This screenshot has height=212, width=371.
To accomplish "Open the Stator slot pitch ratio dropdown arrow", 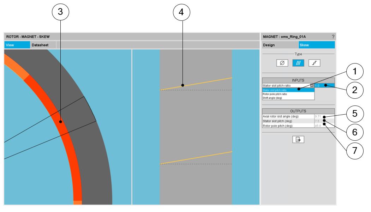I will pos(312,85).
